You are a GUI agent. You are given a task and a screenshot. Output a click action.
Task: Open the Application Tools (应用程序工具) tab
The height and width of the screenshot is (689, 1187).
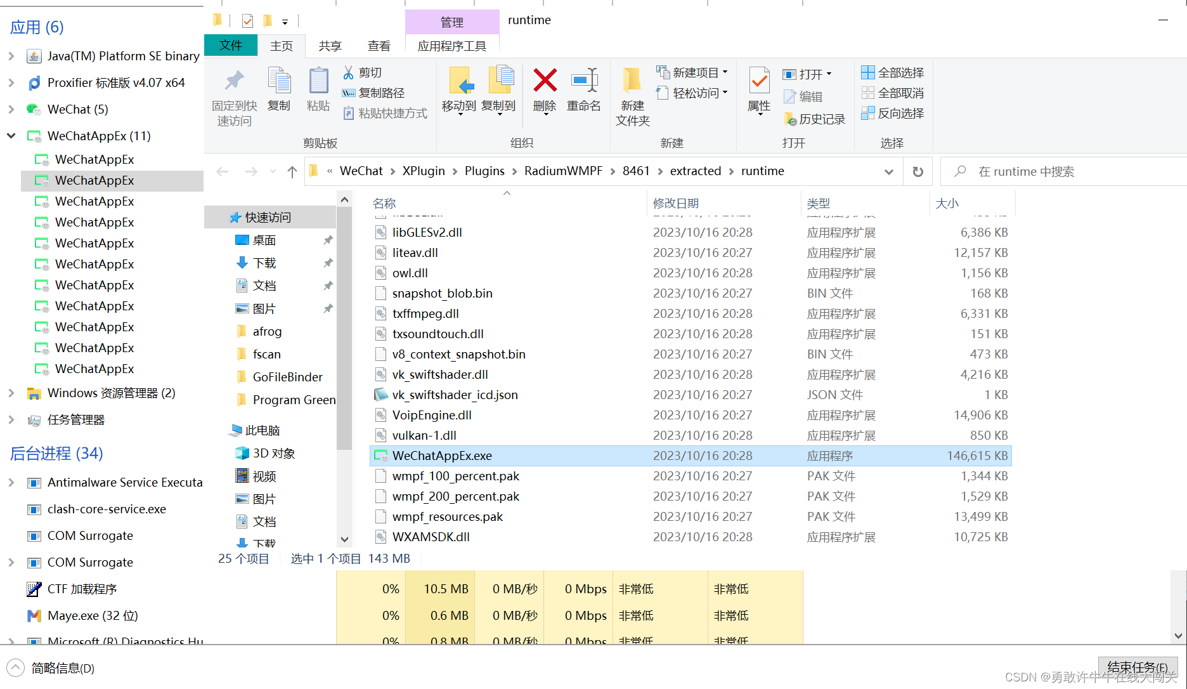click(x=452, y=46)
